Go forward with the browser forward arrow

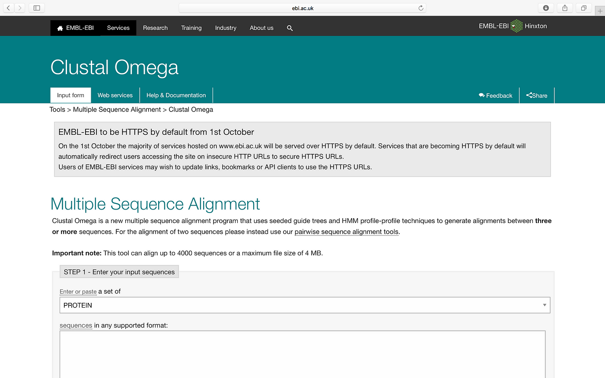coord(19,8)
